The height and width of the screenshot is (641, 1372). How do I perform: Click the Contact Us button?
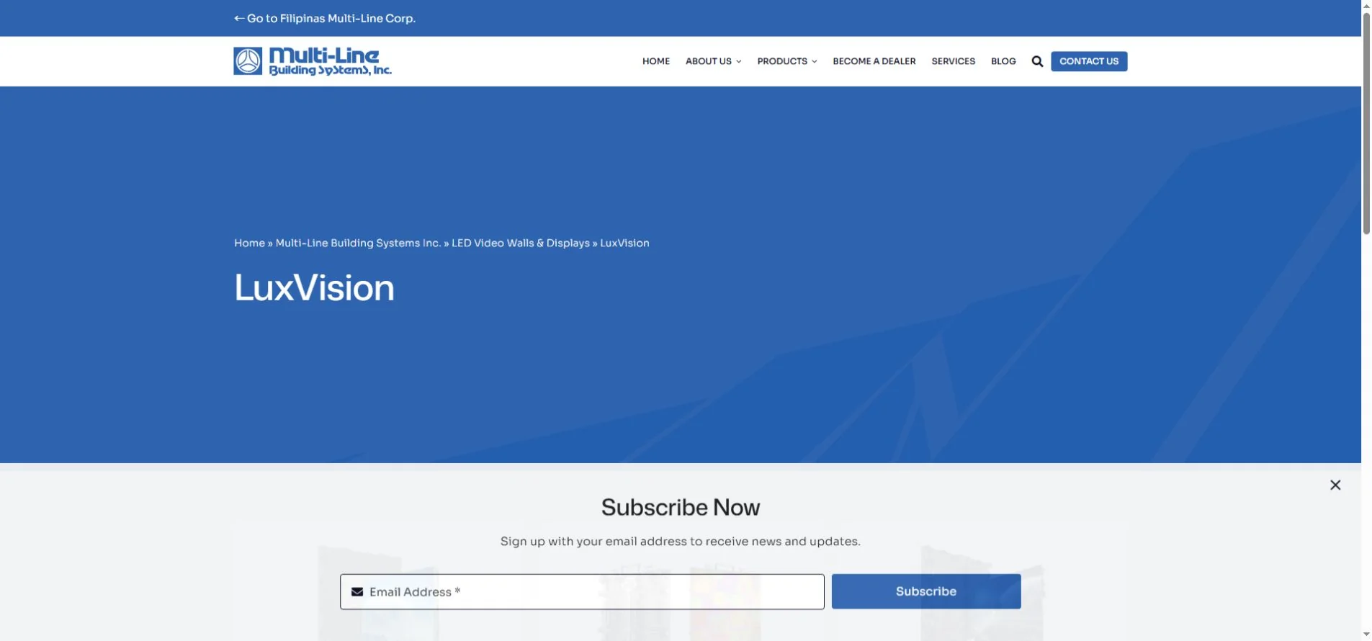pyautogui.click(x=1089, y=61)
